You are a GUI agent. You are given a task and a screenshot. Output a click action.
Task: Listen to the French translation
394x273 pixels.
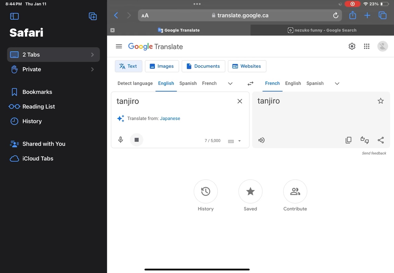click(261, 140)
